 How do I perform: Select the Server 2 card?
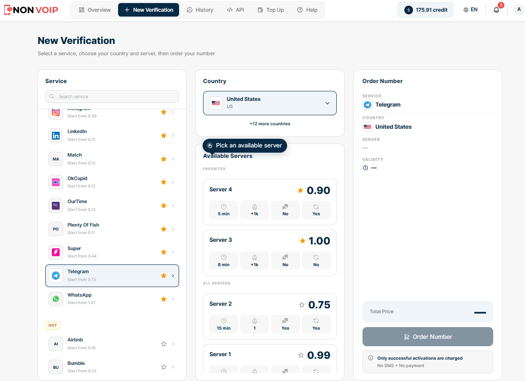click(x=270, y=316)
